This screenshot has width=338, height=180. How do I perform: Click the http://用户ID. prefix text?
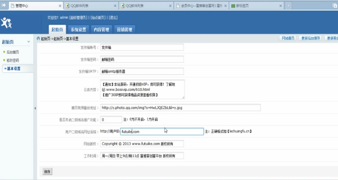tap(110, 131)
